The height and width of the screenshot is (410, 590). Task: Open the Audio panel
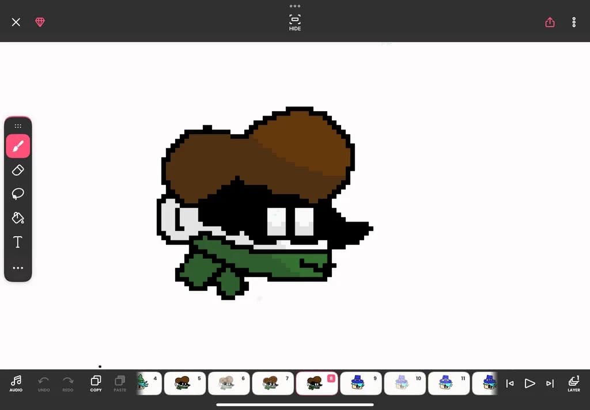(x=16, y=384)
